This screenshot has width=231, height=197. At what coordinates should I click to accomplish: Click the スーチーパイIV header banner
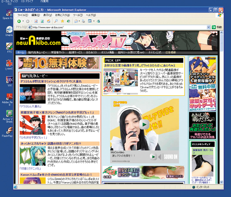139,40
